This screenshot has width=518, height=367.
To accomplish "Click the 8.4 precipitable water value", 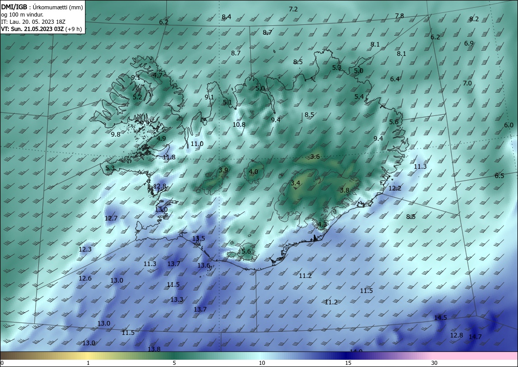I will pos(227,17).
